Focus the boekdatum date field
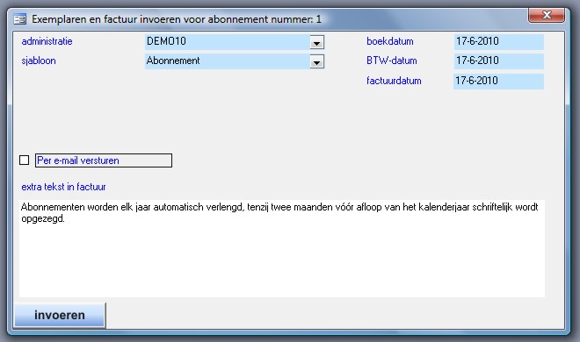 point(498,42)
